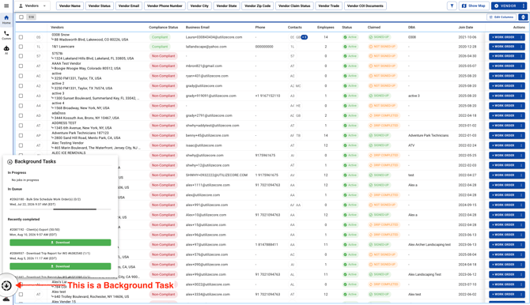Click the DBA column header

pyautogui.click(x=411, y=28)
